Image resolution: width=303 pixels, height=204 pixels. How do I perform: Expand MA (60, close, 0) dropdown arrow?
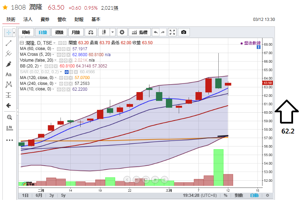click(x=53, y=49)
